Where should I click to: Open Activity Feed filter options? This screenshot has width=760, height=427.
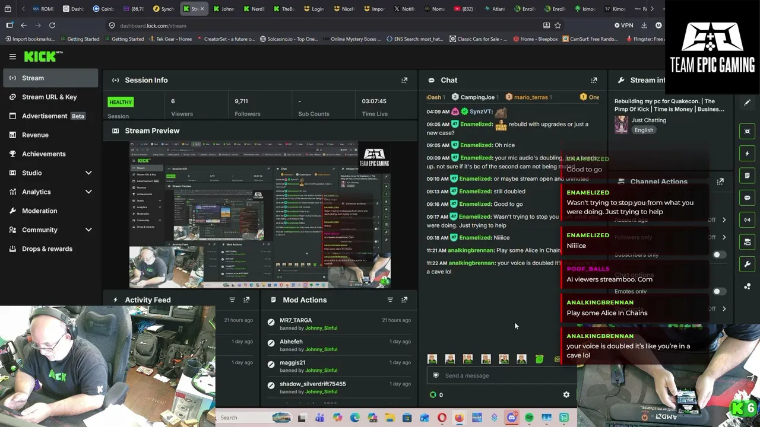tap(232, 300)
